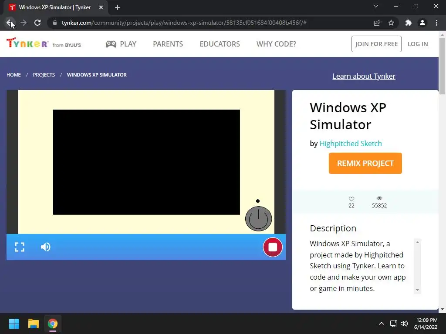Image resolution: width=446 pixels, height=334 pixels.
Task: Open a new browser tab
Action: coord(118,7)
